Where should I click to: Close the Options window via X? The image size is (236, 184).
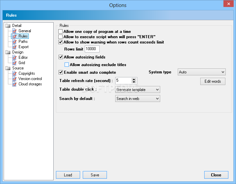[228, 4]
